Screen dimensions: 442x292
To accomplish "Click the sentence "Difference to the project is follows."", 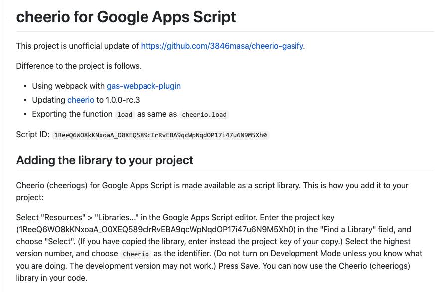I will point(79,66).
